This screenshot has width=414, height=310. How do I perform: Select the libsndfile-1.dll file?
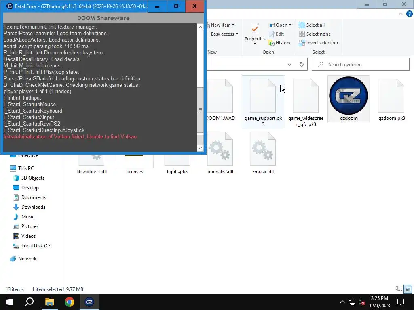[x=91, y=165]
